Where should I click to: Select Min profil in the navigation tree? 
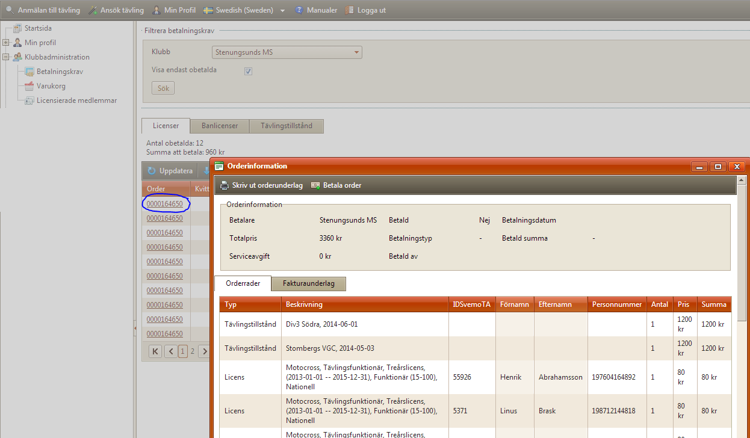[x=40, y=43]
